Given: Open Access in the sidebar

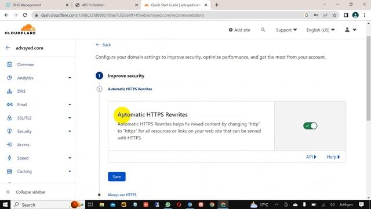Looking at the screenshot, I should tap(23, 145).
